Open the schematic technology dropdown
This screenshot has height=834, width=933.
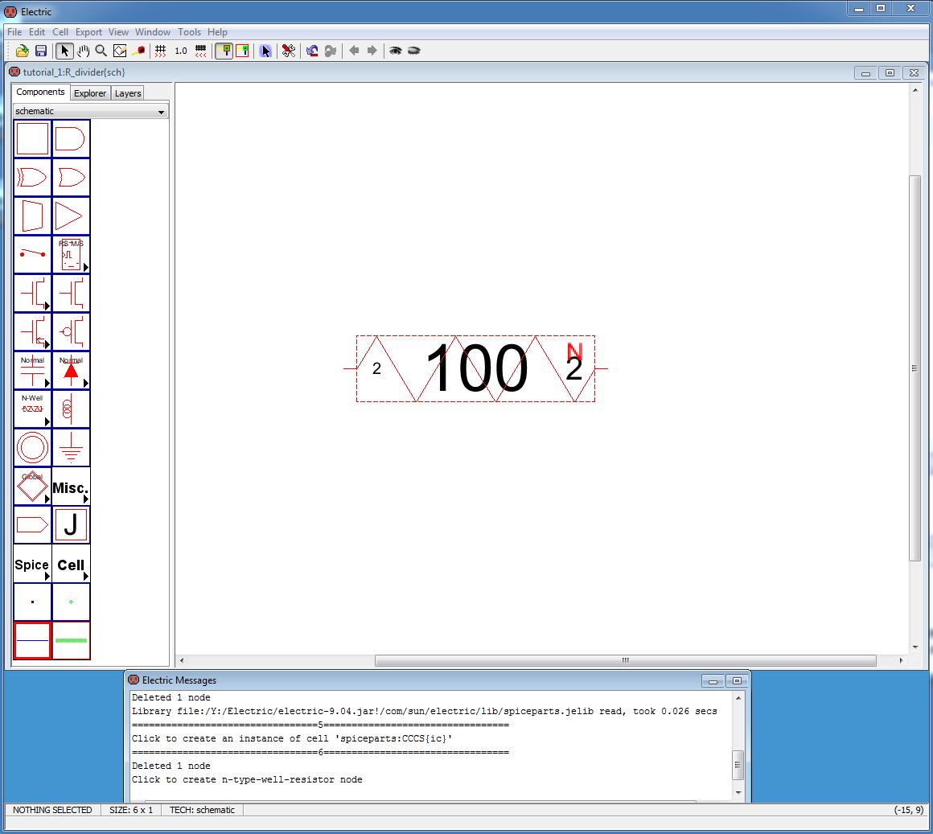point(90,111)
